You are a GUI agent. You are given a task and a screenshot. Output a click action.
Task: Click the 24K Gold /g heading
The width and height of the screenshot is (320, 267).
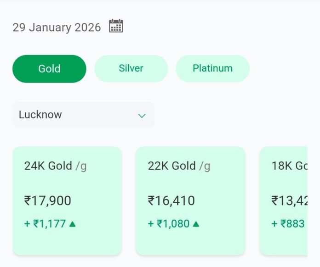[55, 166]
